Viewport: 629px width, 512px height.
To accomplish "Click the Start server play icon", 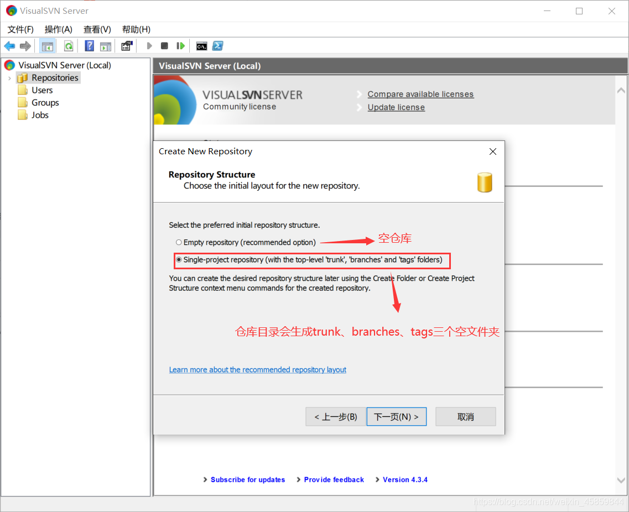I will tap(149, 46).
